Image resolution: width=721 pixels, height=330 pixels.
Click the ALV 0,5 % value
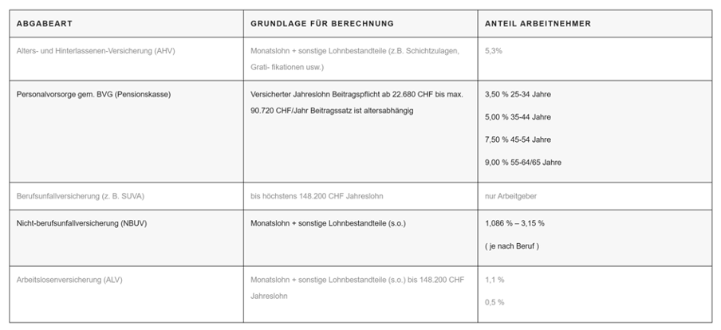[494, 302]
